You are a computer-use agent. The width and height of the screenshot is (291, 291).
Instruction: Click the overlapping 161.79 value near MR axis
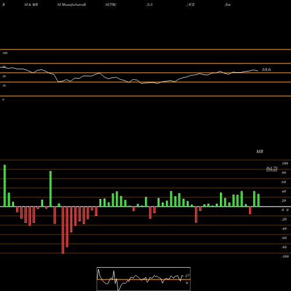(272, 168)
